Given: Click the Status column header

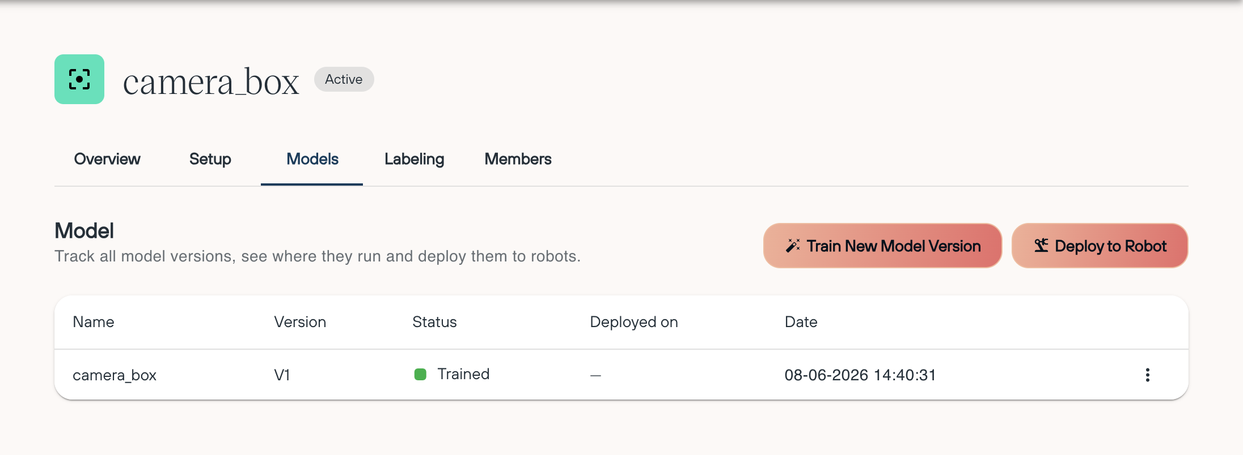Looking at the screenshot, I should coord(434,322).
